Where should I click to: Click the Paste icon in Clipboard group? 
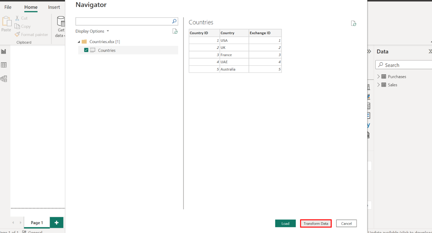click(x=6, y=23)
